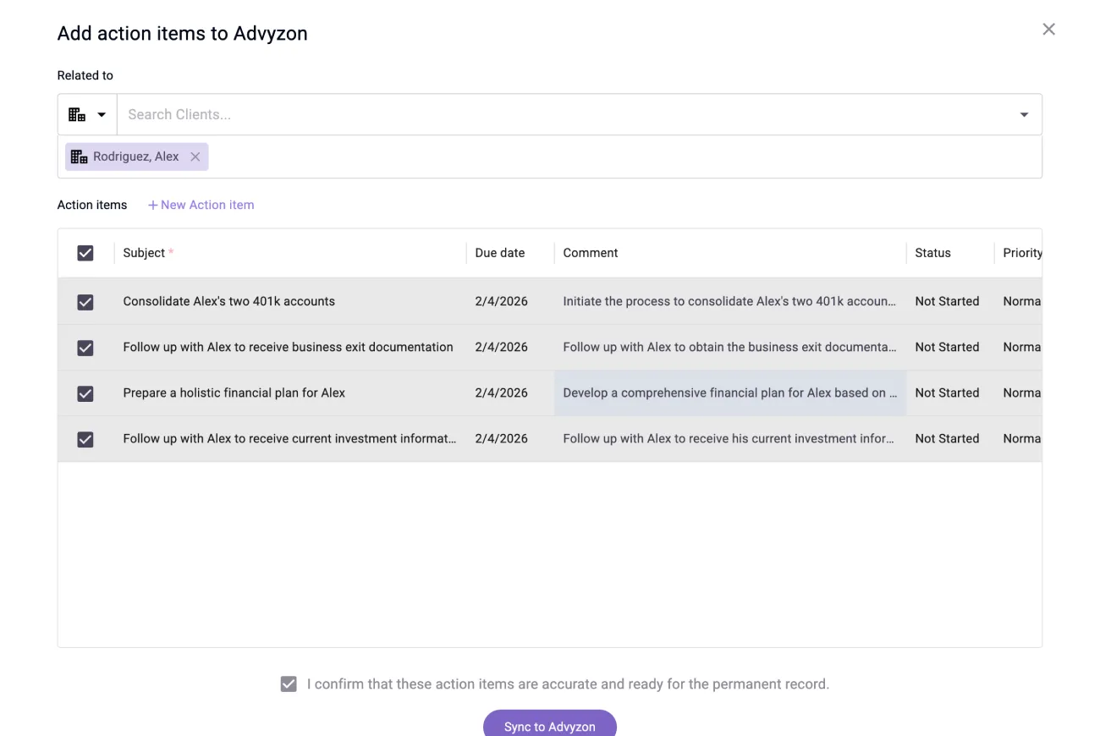1100x736 pixels.
Task: Remove the Rodriguez, Alex client tag
Action: 195,157
